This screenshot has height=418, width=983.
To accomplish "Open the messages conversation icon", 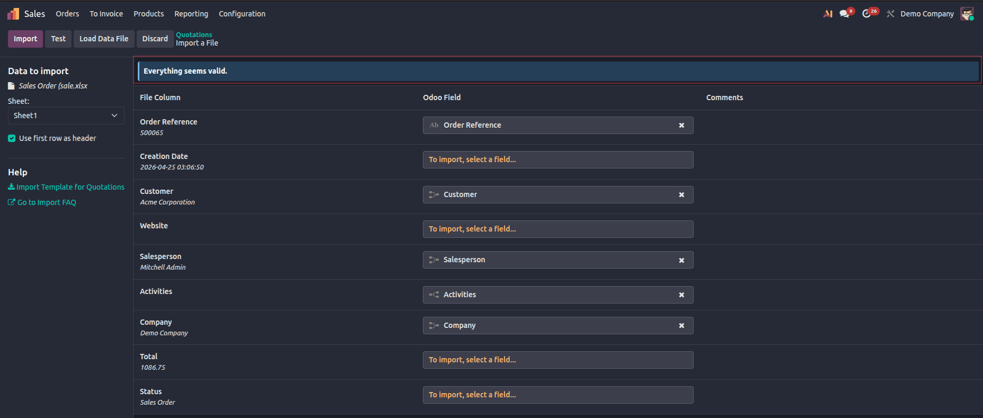I will click(x=845, y=14).
